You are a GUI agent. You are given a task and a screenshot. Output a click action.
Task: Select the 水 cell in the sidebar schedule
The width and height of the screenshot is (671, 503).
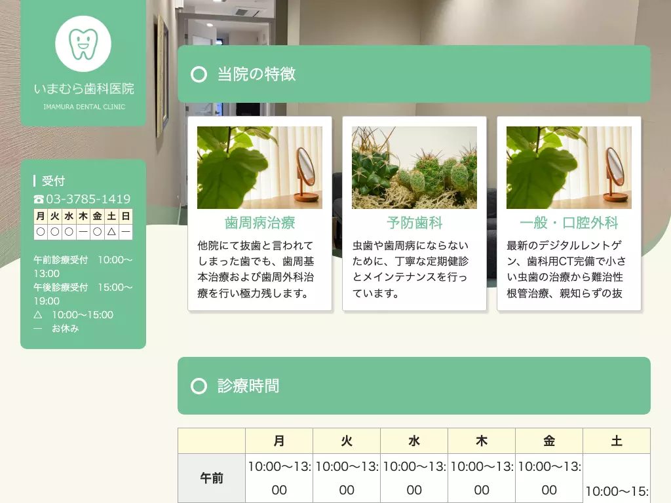(x=69, y=216)
